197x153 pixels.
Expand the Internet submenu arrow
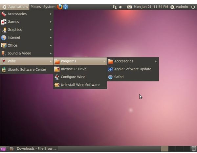(x=51, y=37)
